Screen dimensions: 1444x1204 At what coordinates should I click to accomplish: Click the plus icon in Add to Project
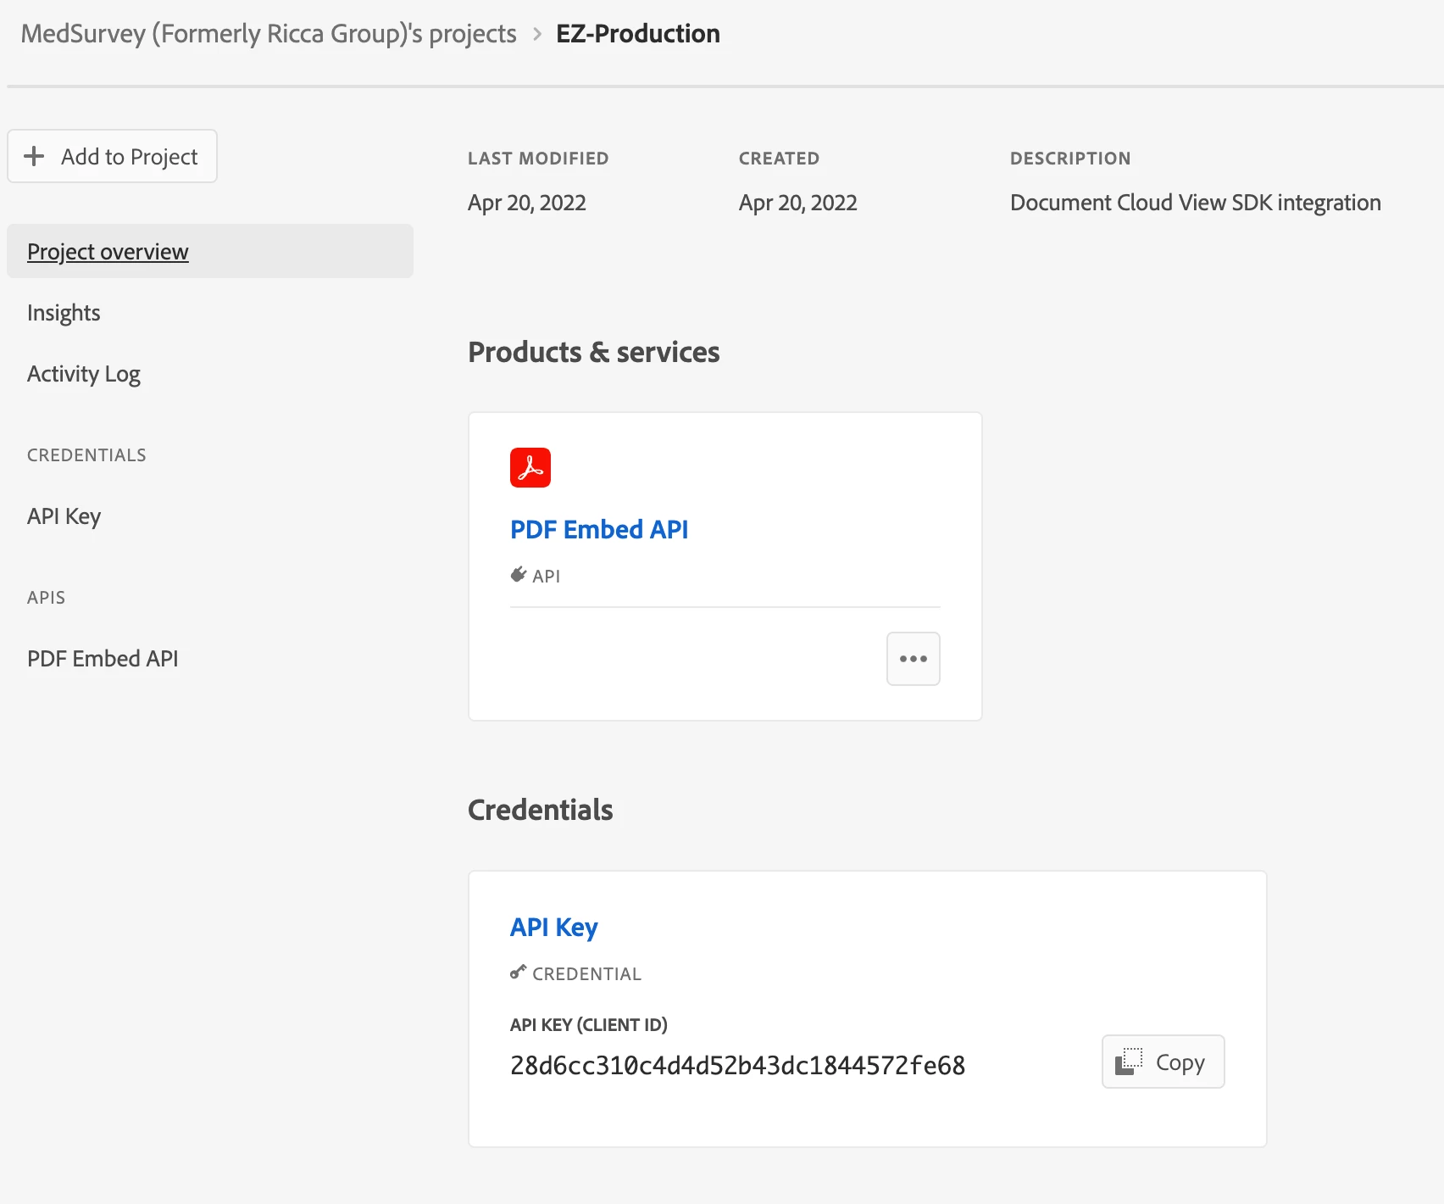click(34, 156)
